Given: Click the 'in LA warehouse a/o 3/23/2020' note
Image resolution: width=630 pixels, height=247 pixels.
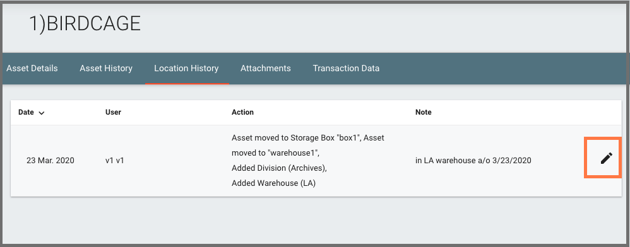Looking at the screenshot, I should tap(473, 161).
